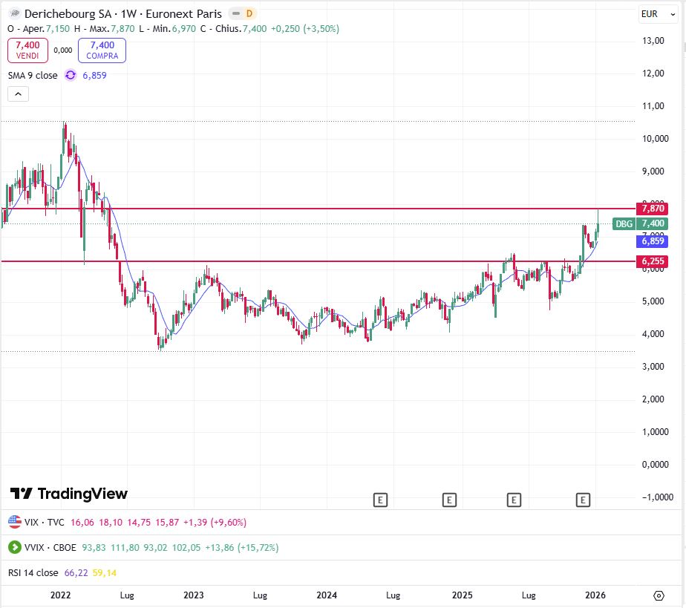Click the D data mode badge

click(x=249, y=13)
